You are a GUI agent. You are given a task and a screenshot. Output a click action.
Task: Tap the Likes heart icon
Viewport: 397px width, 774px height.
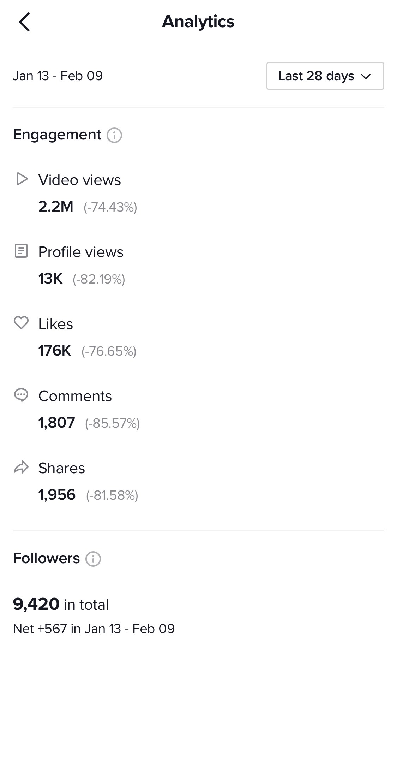coord(21,323)
